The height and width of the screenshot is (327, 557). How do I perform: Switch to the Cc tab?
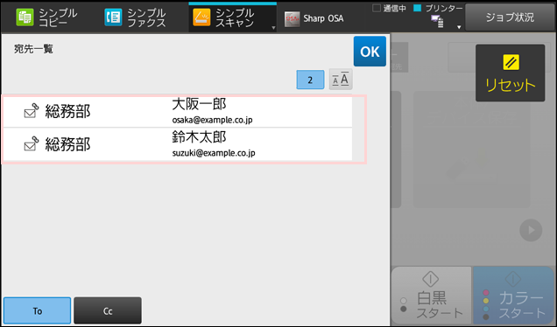[x=108, y=310]
